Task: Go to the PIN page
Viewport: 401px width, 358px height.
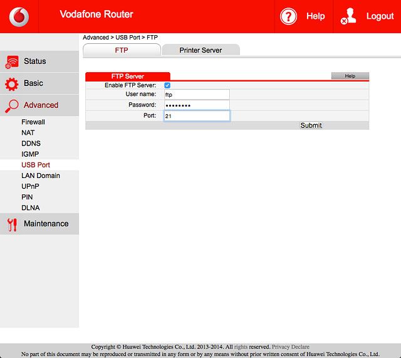Action: point(27,197)
